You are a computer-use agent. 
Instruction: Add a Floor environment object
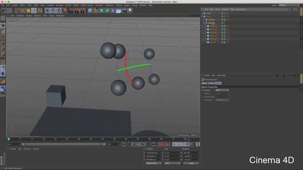pos(118,10)
